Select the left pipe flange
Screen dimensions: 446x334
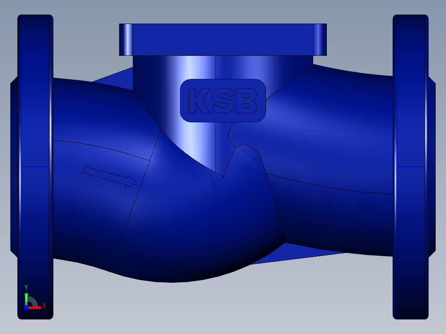(35, 167)
